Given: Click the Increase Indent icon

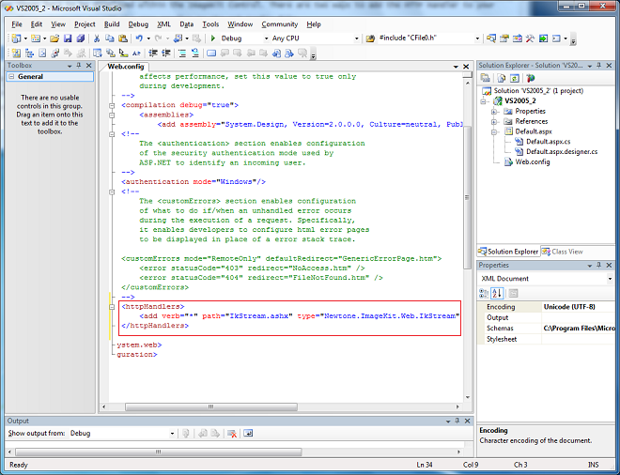Looking at the screenshot, I should (x=166, y=53).
